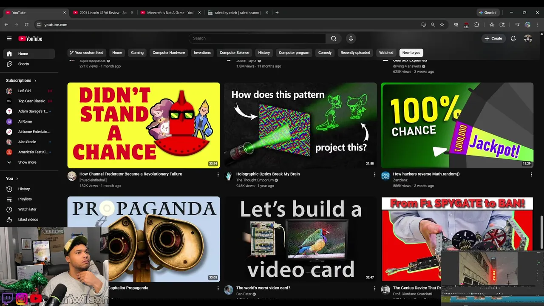Select the Inventions chip
Viewport: 544px width, 306px height.
[x=202, y=53]
